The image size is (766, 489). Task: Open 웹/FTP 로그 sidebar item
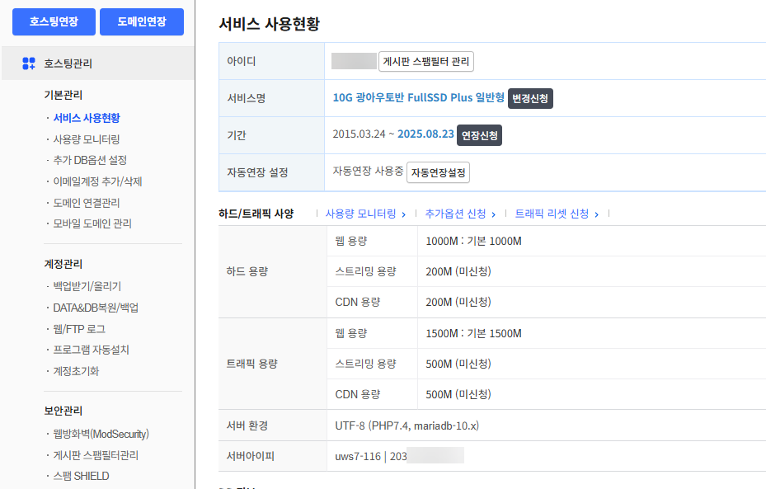click(x=79, y=329)
